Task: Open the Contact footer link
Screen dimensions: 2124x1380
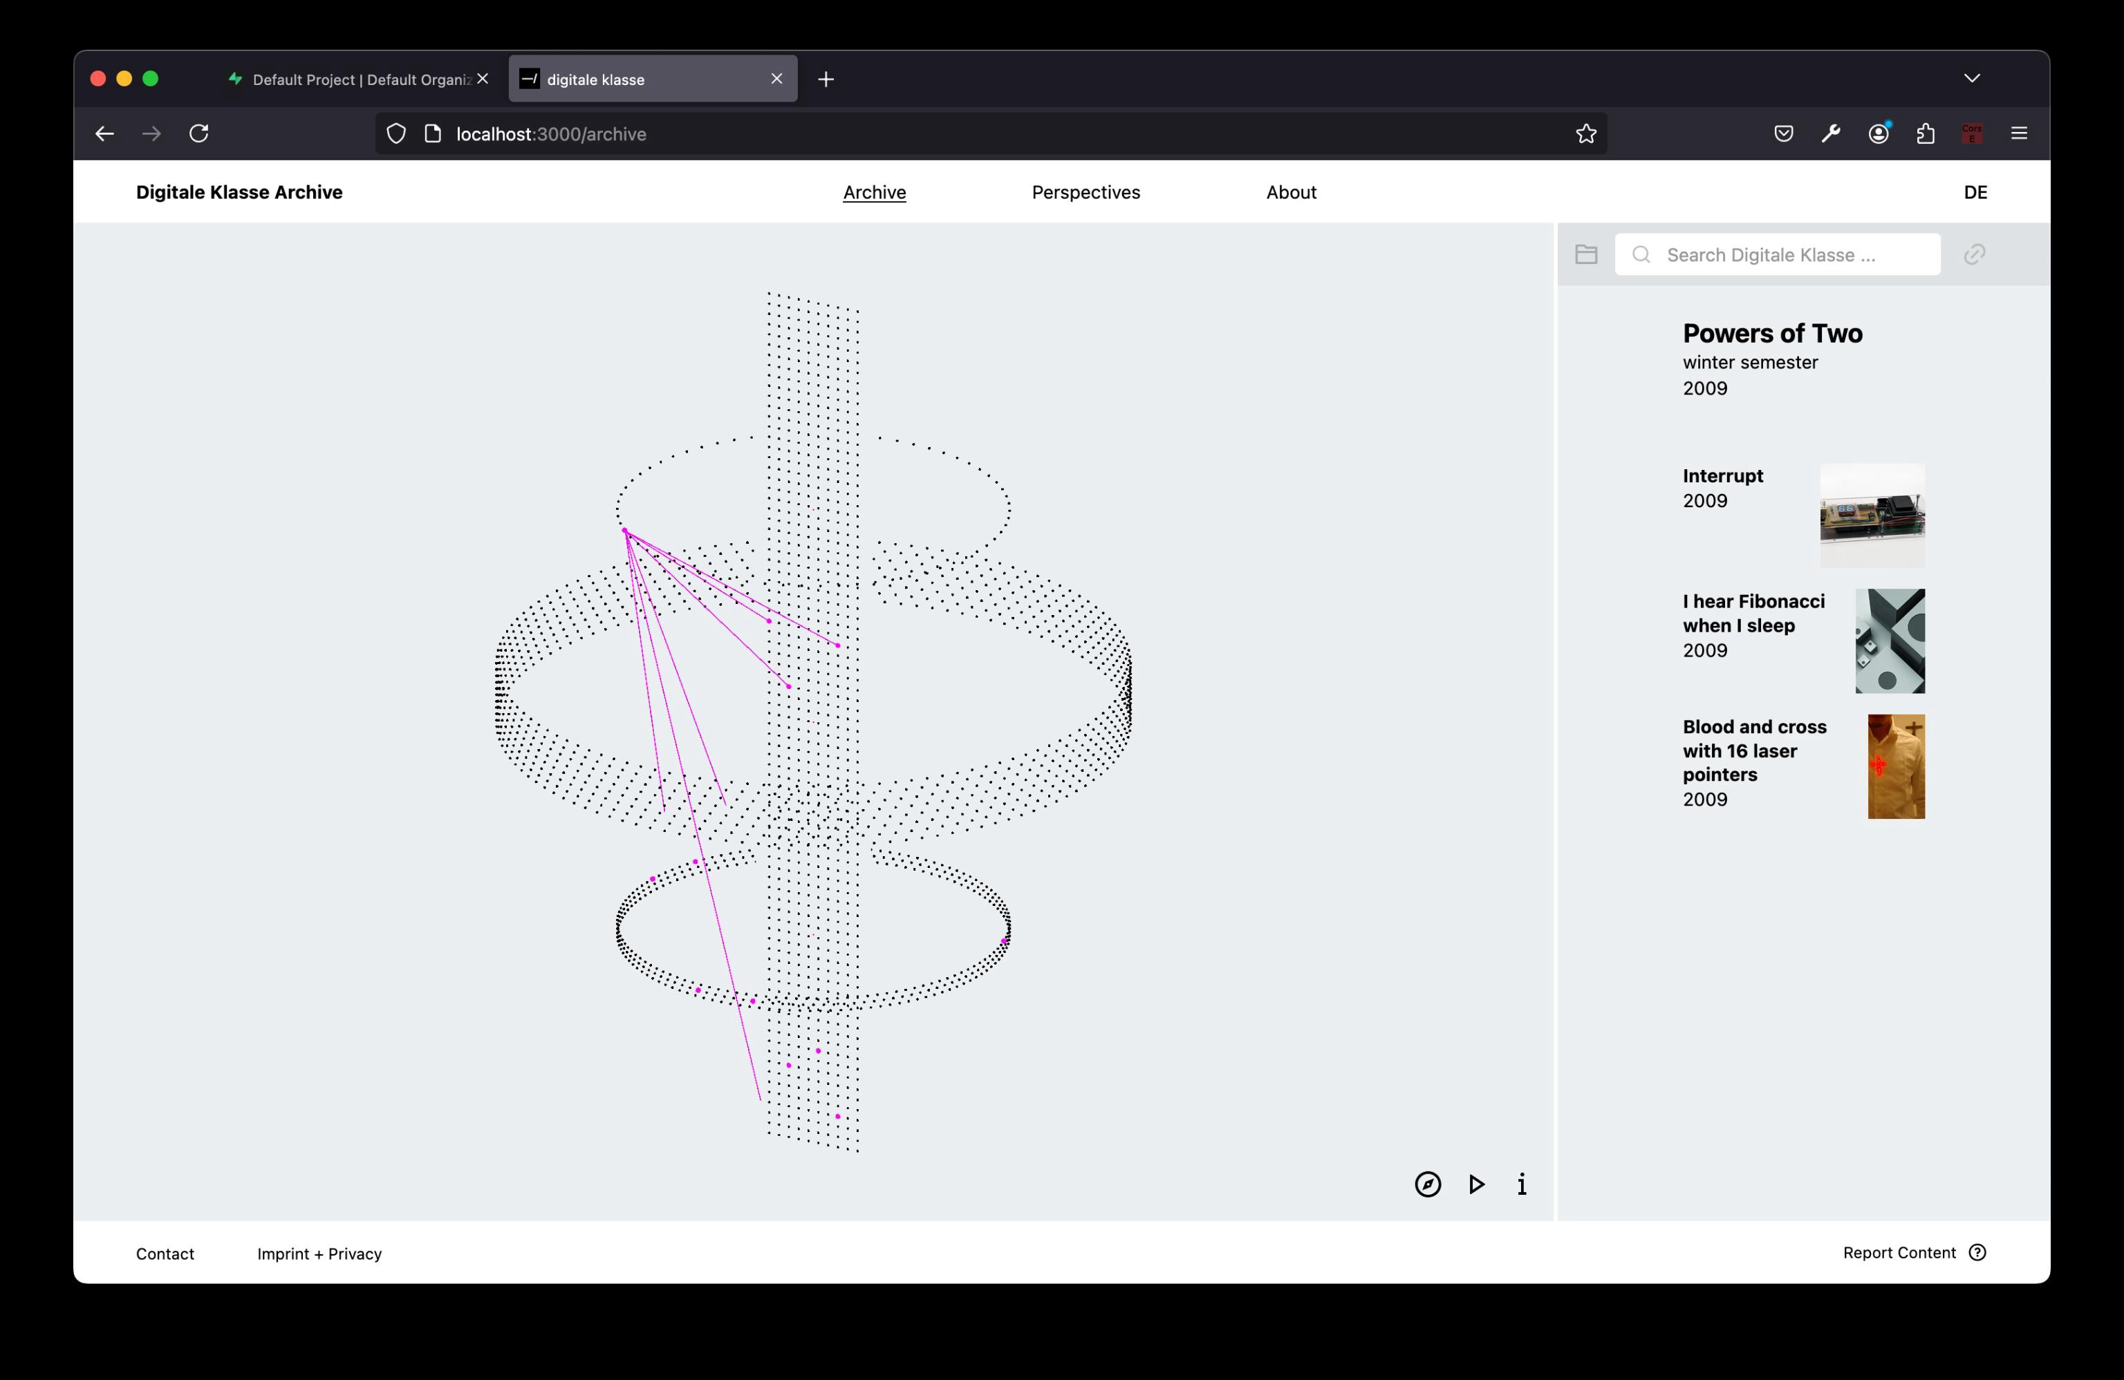Action: click(165, 1254)
